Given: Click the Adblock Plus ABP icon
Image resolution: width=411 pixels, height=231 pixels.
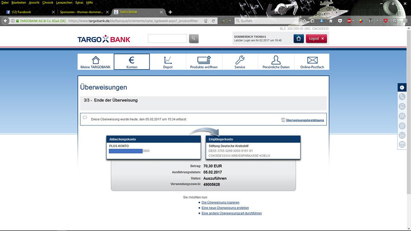Looking at the screenshot, I should (x=349, y=21).
